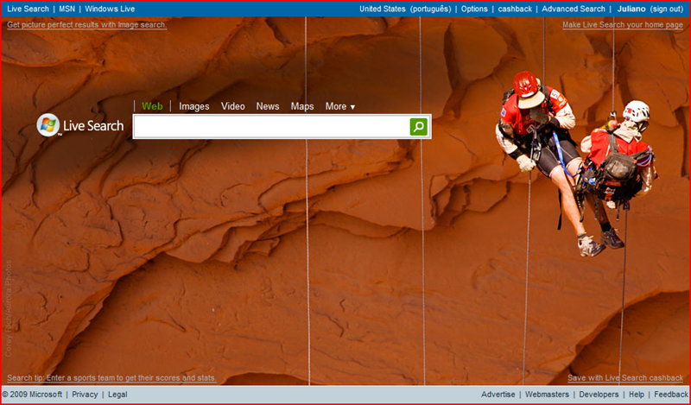Open the sports team search tip link

[112, 377]
